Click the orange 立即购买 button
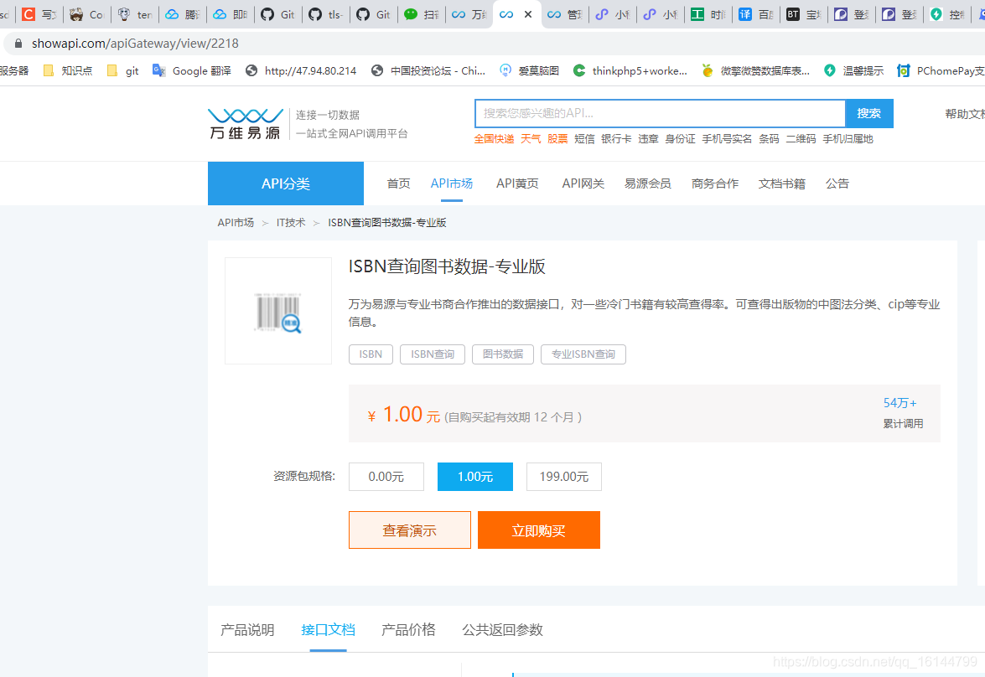985x677 pixels. click(539, 530)
